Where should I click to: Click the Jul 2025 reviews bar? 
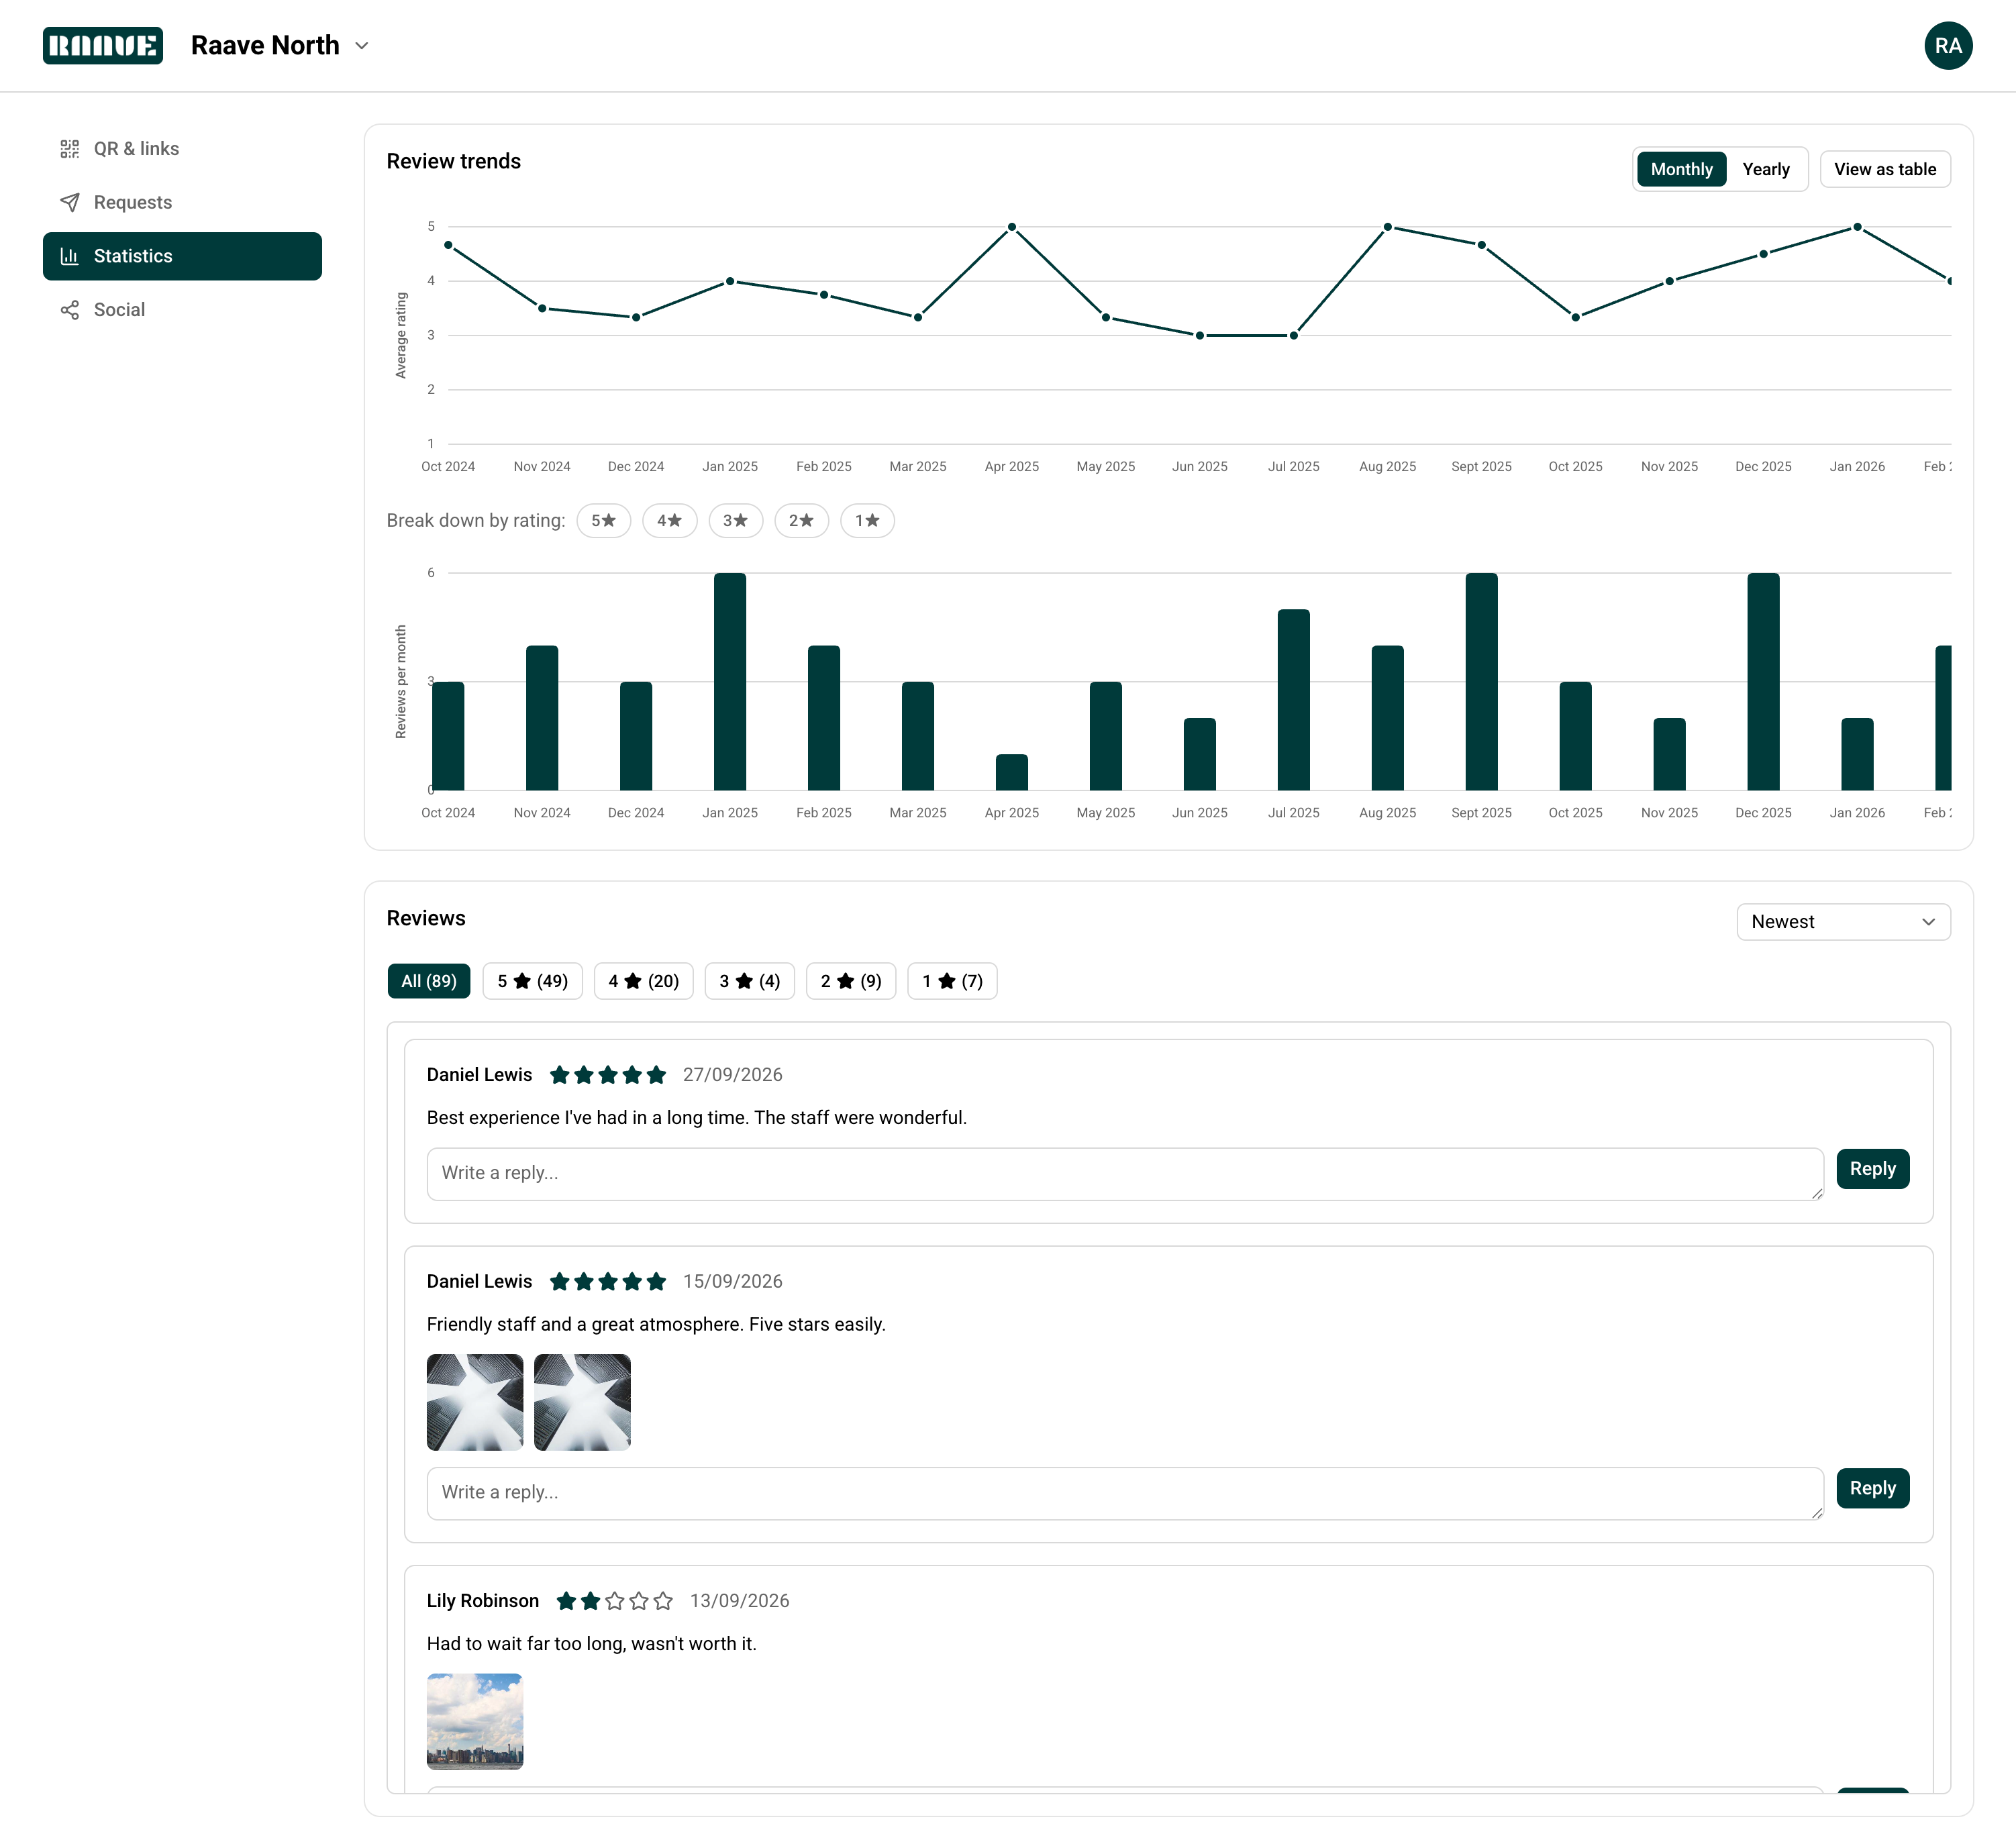coord(1294,700)
